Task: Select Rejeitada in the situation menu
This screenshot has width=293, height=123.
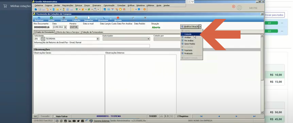Action: [191, 50]
